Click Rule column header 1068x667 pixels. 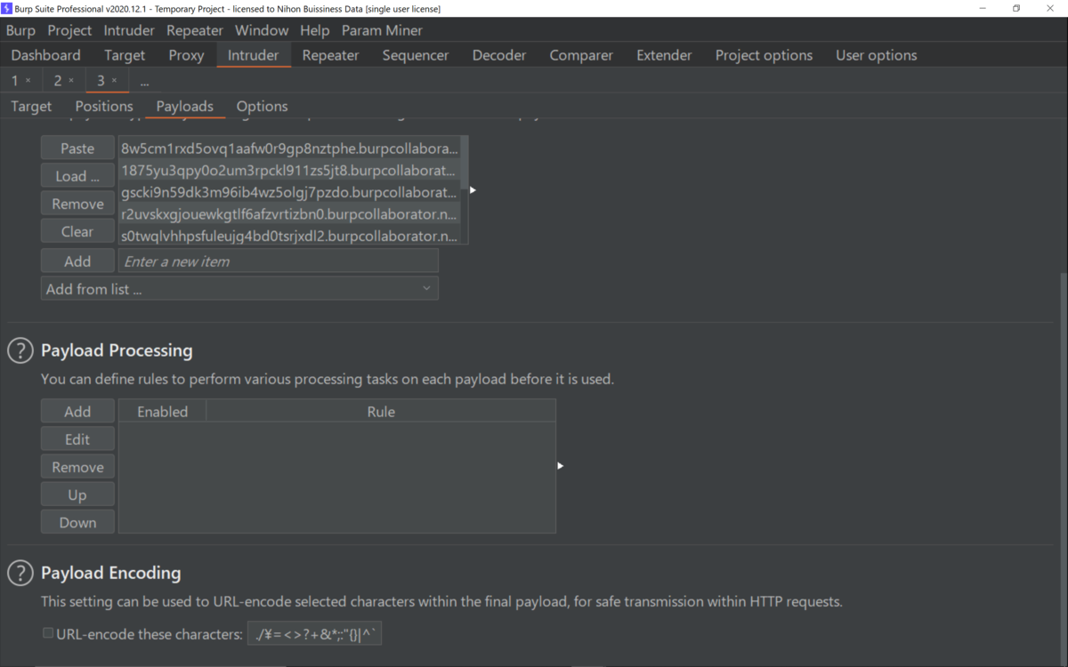381,412
